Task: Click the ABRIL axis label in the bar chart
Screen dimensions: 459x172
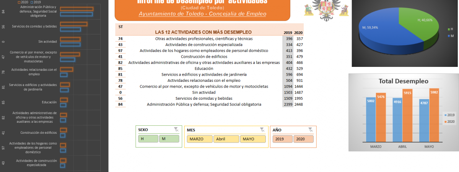Action: tap(402, 146)
